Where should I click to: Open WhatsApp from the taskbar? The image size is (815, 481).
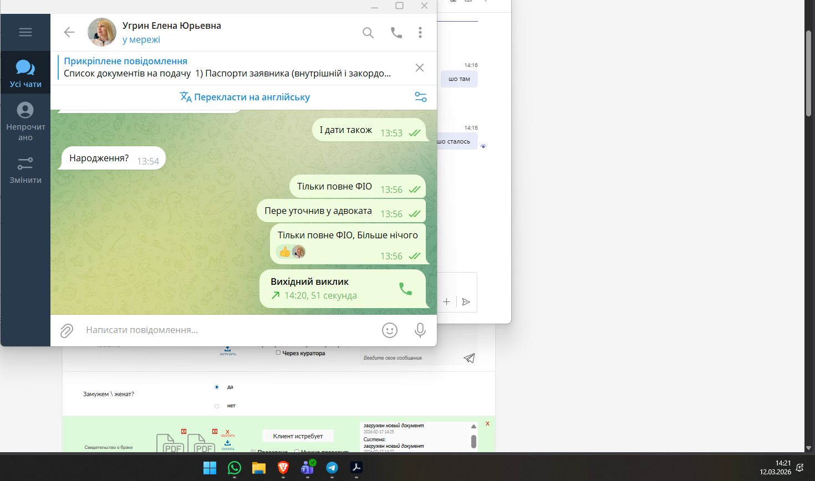coord(235,468)
